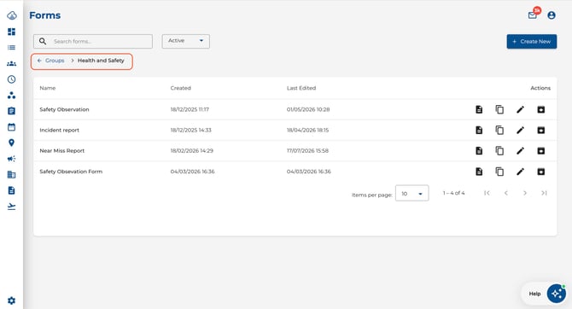Edit the Incident report form
Viewport: 572px width, 309px height.
(520, 130)
